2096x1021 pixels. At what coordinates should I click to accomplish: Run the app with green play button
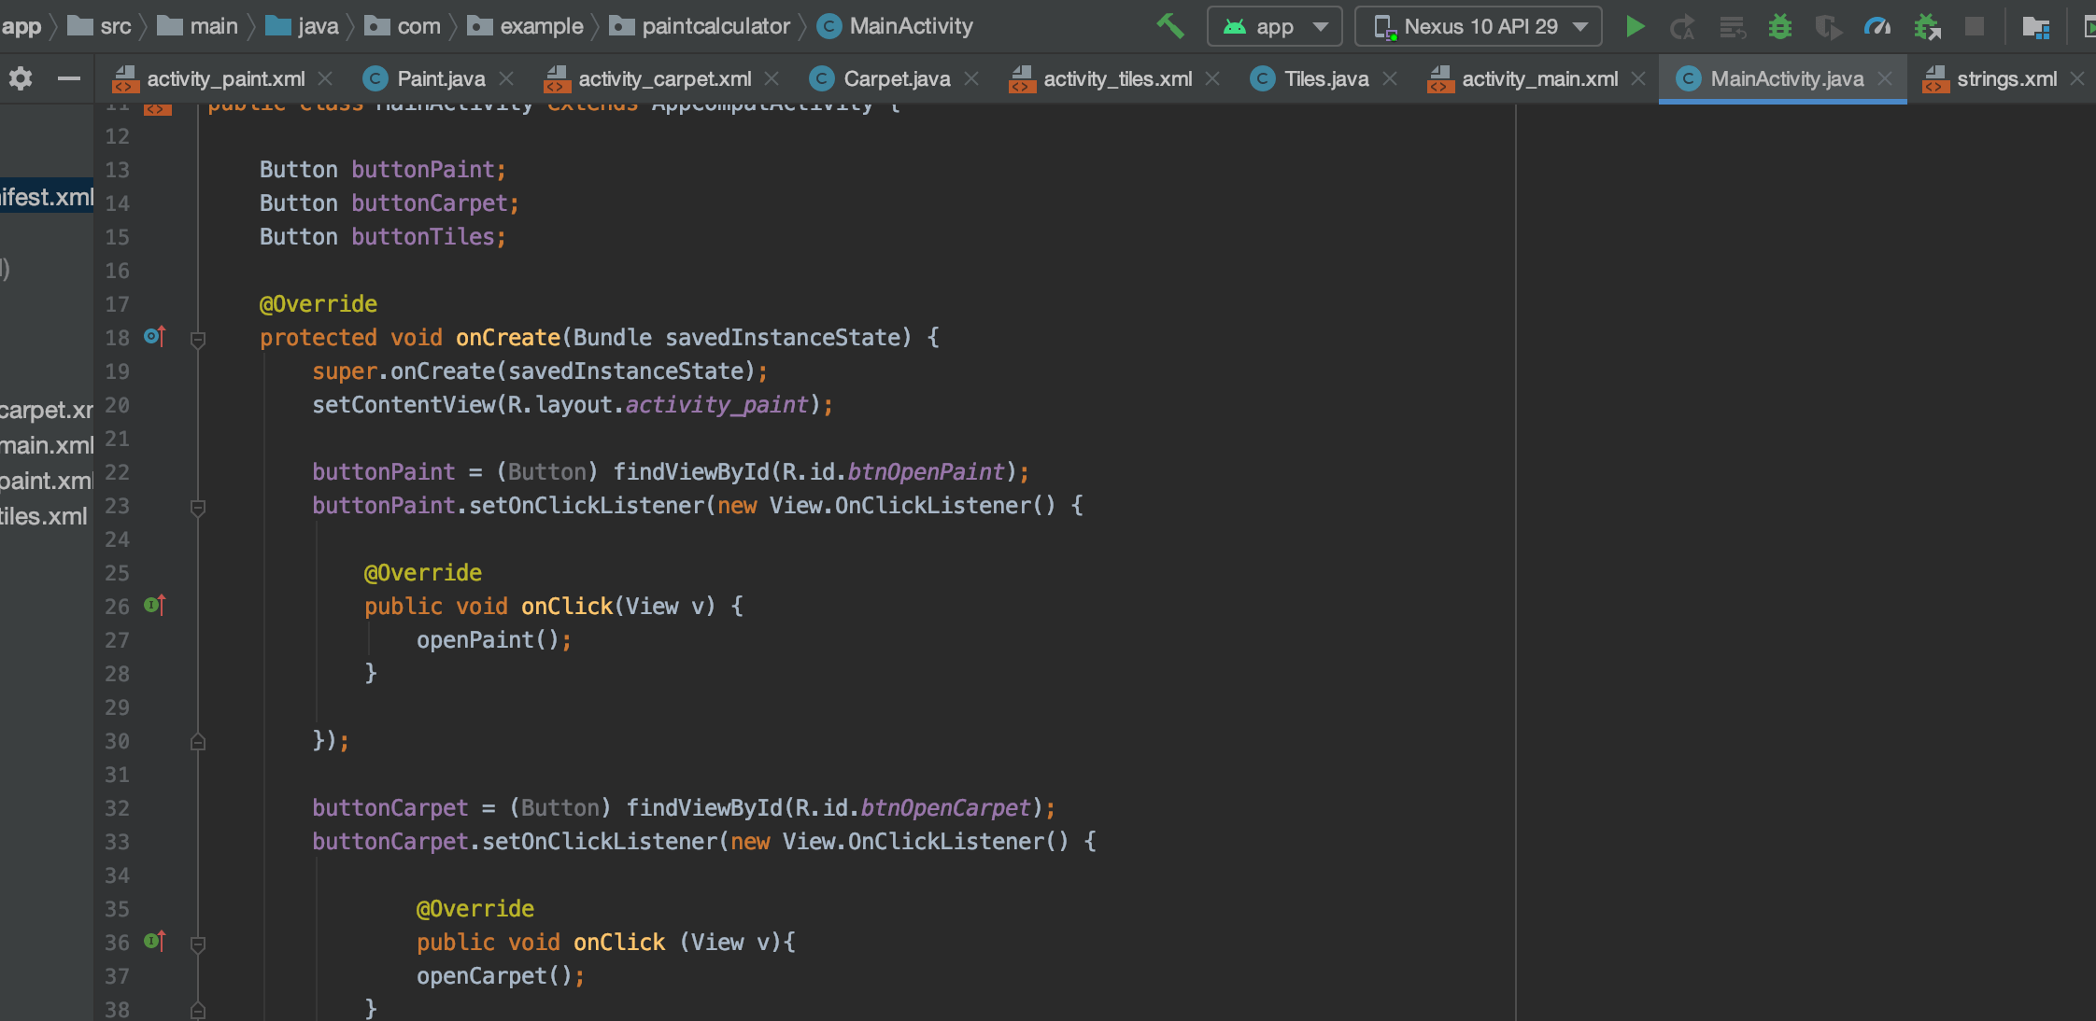coord(1635,26)
